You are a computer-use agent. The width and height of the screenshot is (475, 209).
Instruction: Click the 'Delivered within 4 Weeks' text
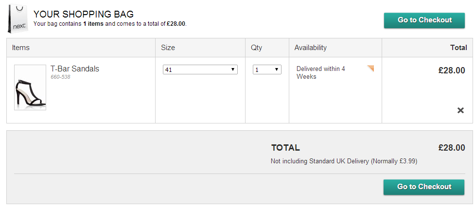[x=321, y=72]
